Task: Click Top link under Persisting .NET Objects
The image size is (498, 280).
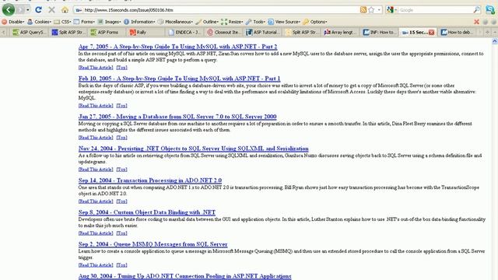Action: pos(121,170)
